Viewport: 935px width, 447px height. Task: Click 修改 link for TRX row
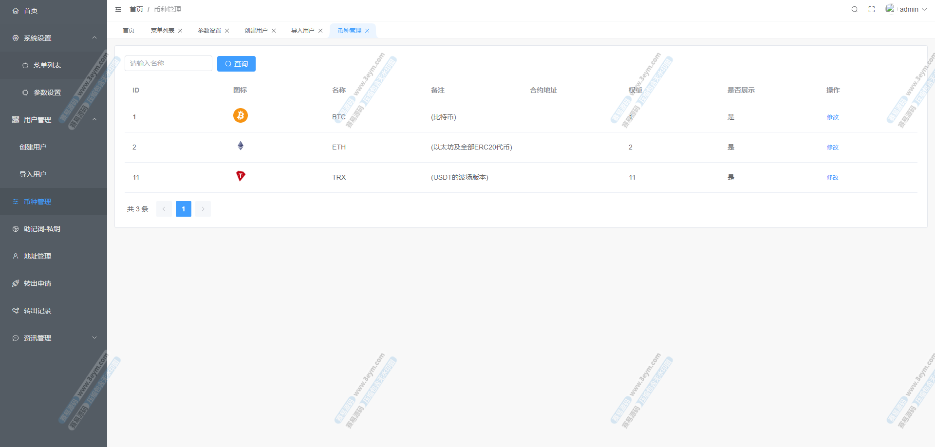click(x=832, y=178)
